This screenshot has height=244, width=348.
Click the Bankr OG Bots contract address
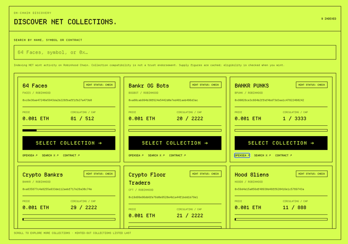(163, 100)
